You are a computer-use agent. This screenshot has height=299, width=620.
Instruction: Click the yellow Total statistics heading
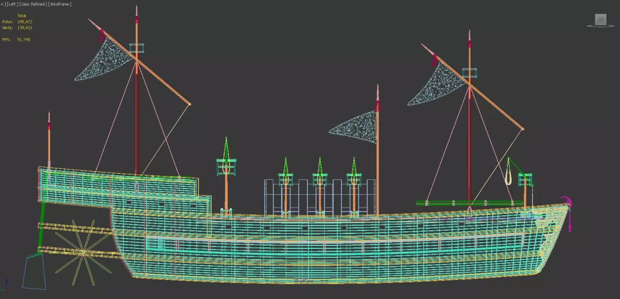[22, 16]
